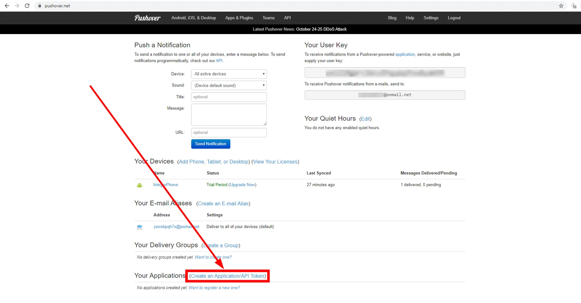This screenshot has width=581, height=303.
Task: Open the Create a Group link
Action: coord(221,246)
